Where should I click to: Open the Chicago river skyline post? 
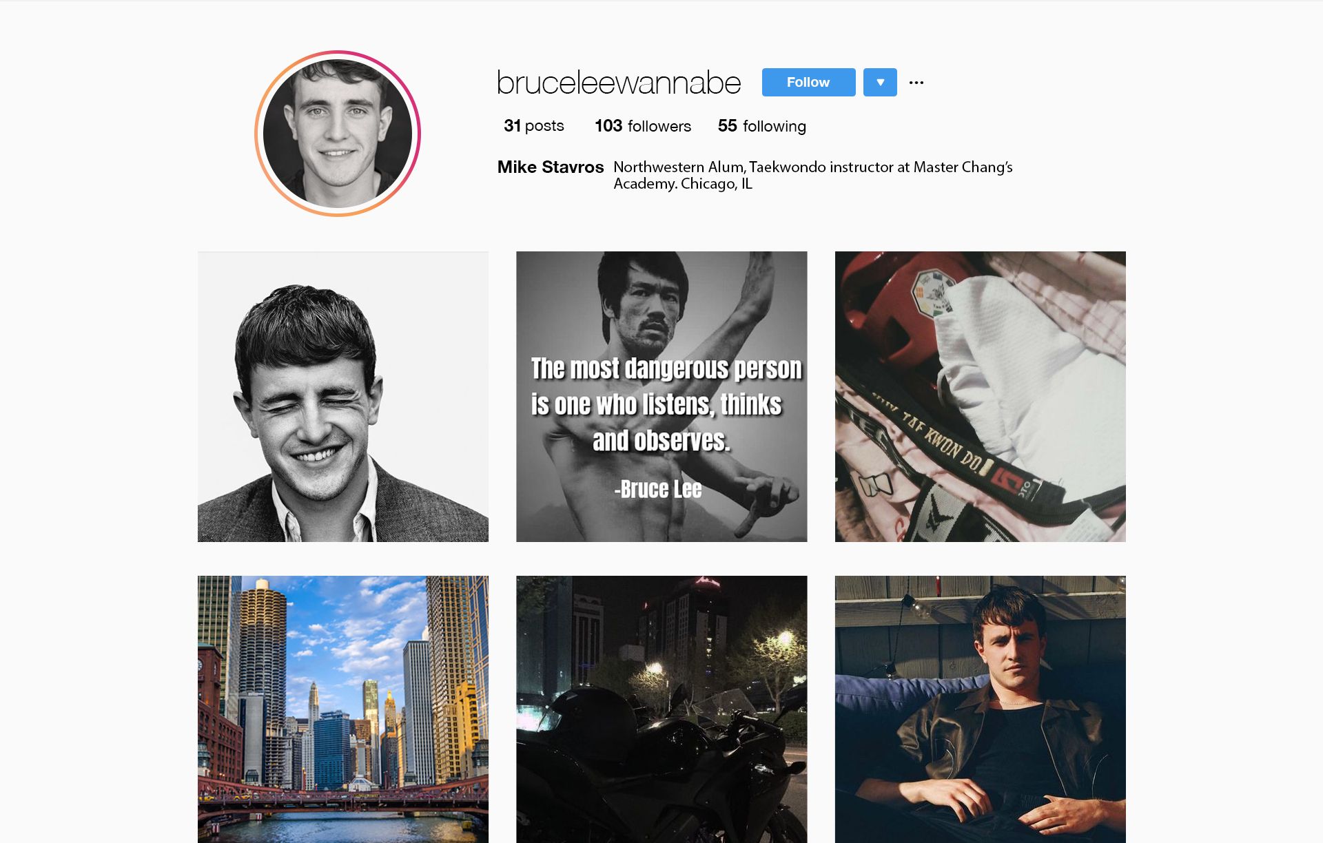click(343, 709)
